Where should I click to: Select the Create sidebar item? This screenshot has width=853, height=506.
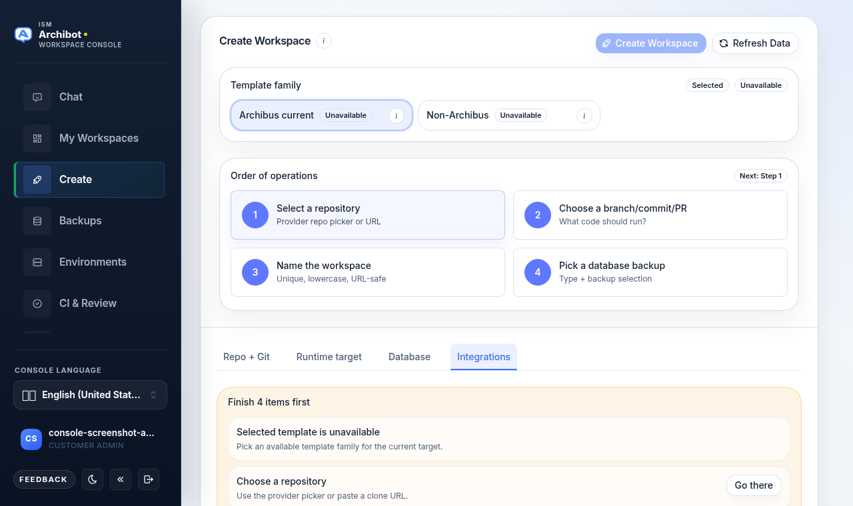tap(89, 180)
